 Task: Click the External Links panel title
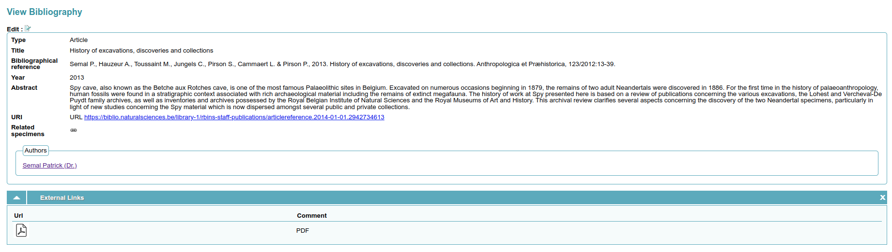(x=62, y=198)
